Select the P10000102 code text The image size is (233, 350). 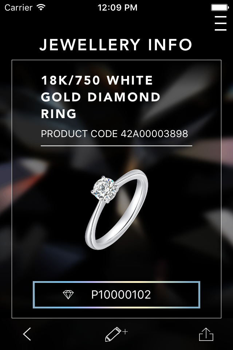121,295
